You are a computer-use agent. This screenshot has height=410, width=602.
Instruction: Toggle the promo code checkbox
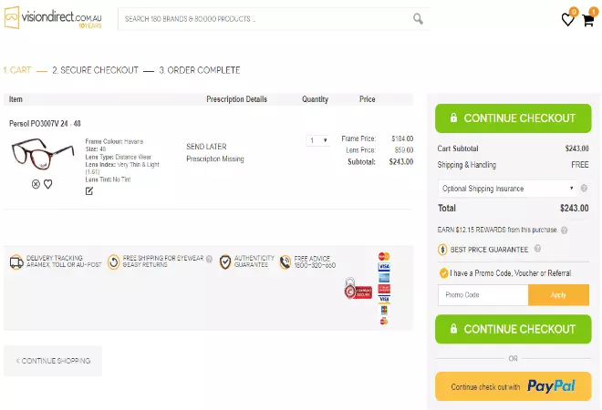(443, 273)
